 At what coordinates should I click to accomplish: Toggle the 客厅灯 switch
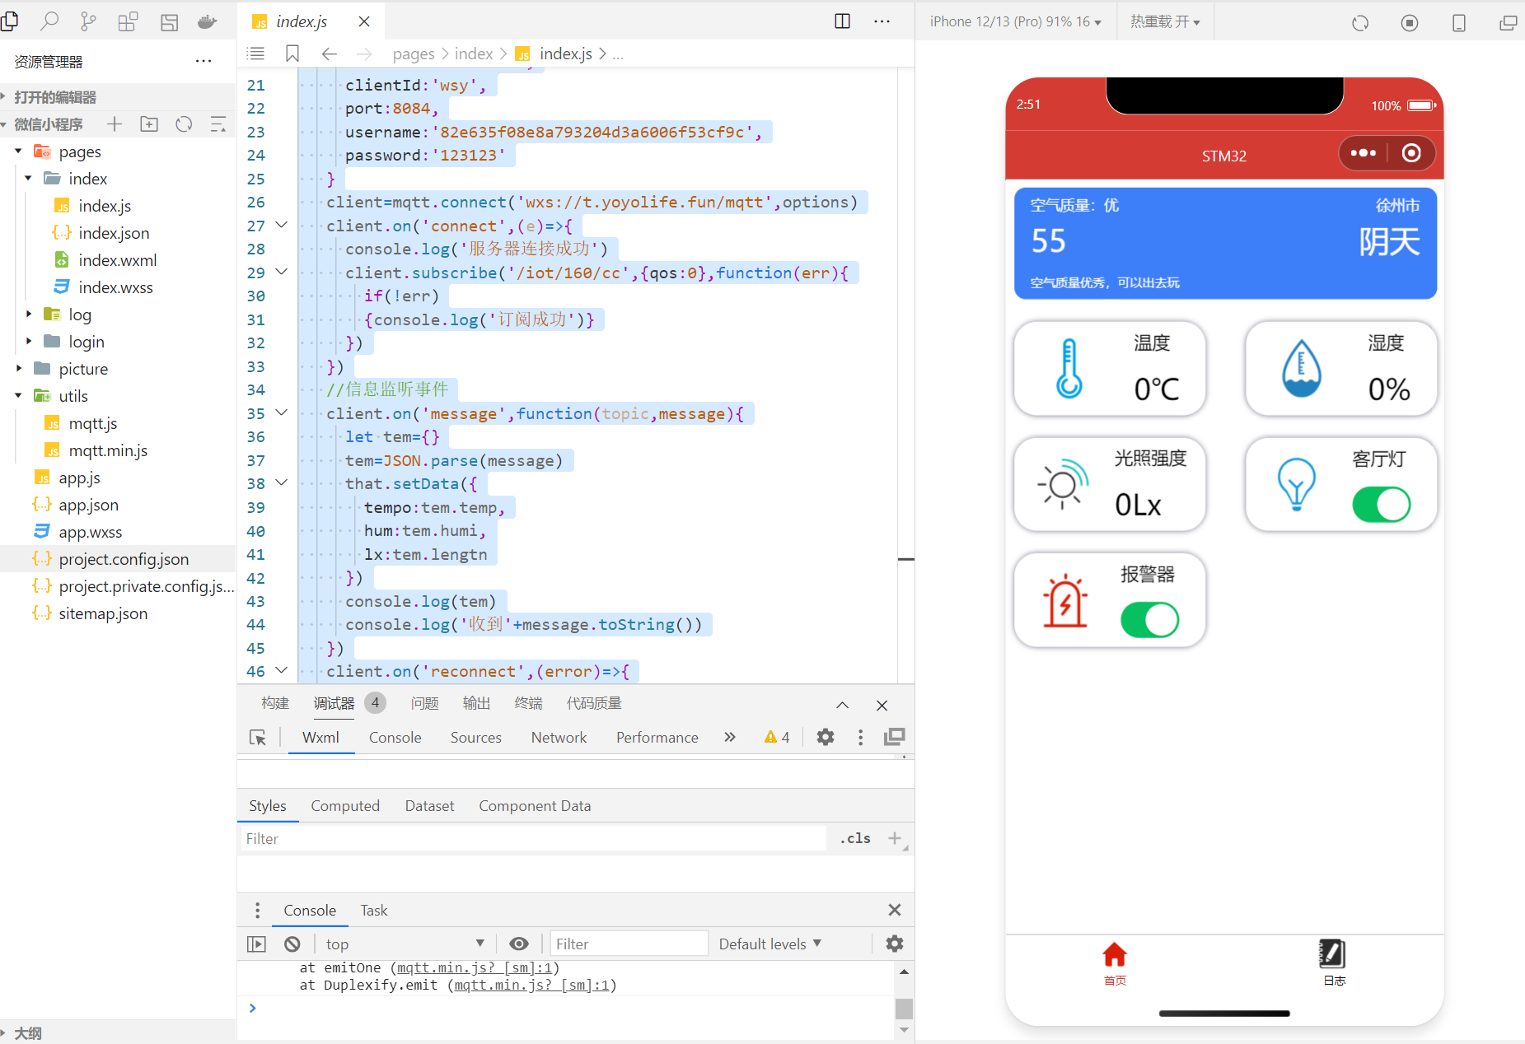tap(1382, 504)
